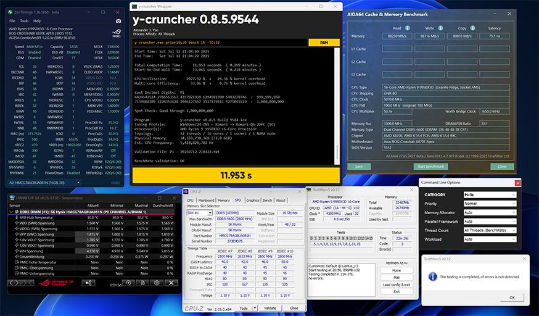This screenshot has height=316, width=539.
Task: Click HWiNFO Maximal column header
Action: (142, 206)
